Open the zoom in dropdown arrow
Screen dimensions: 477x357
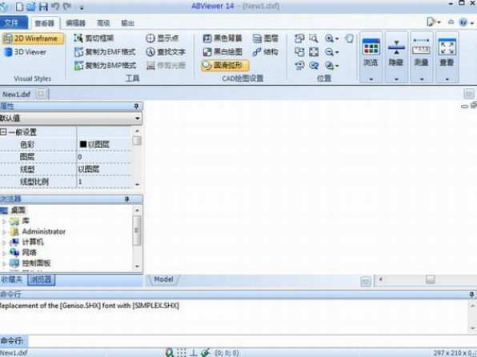click(337, 39)
